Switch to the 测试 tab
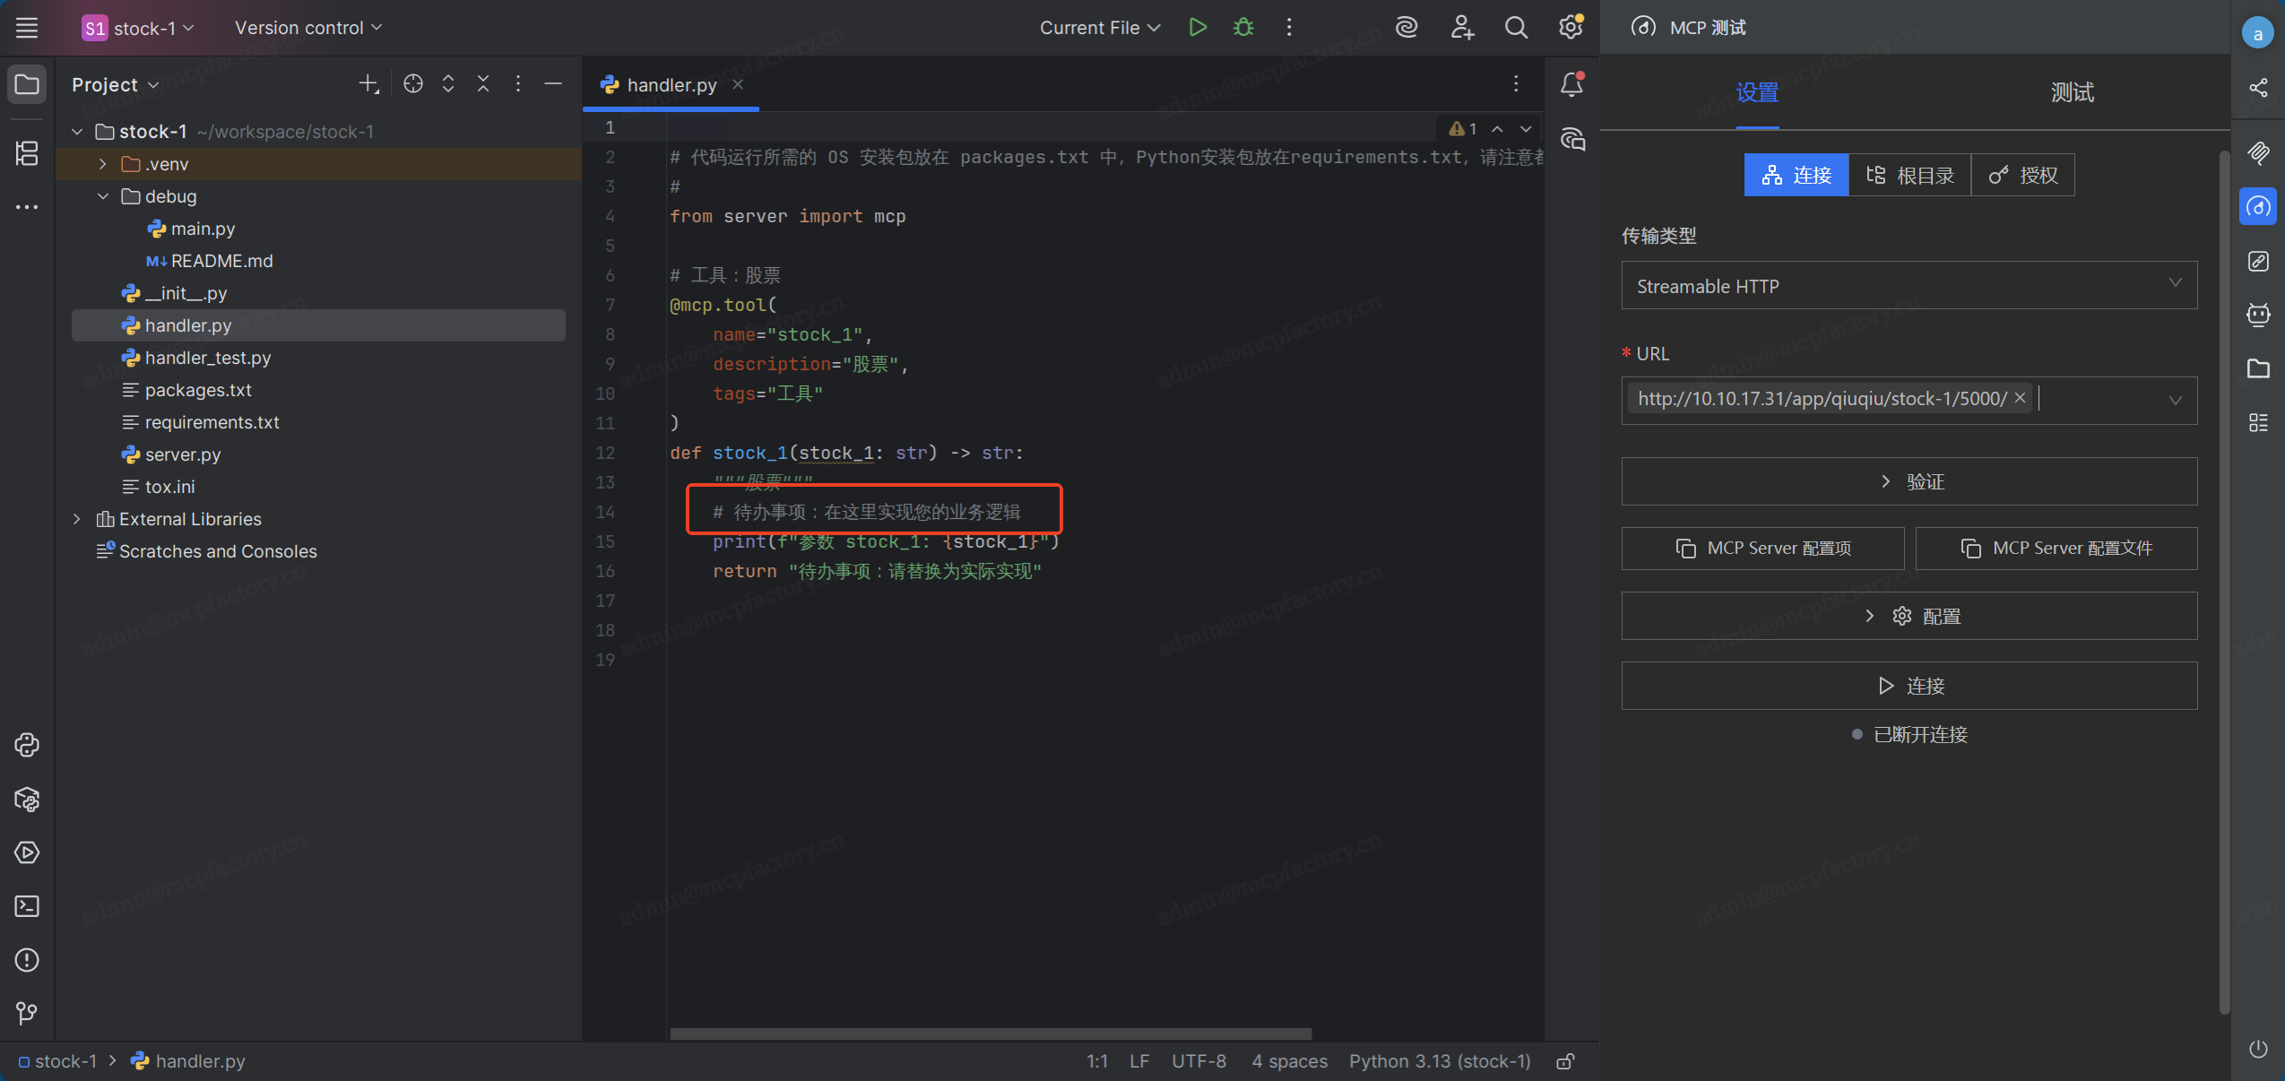 pos(2072,92)
